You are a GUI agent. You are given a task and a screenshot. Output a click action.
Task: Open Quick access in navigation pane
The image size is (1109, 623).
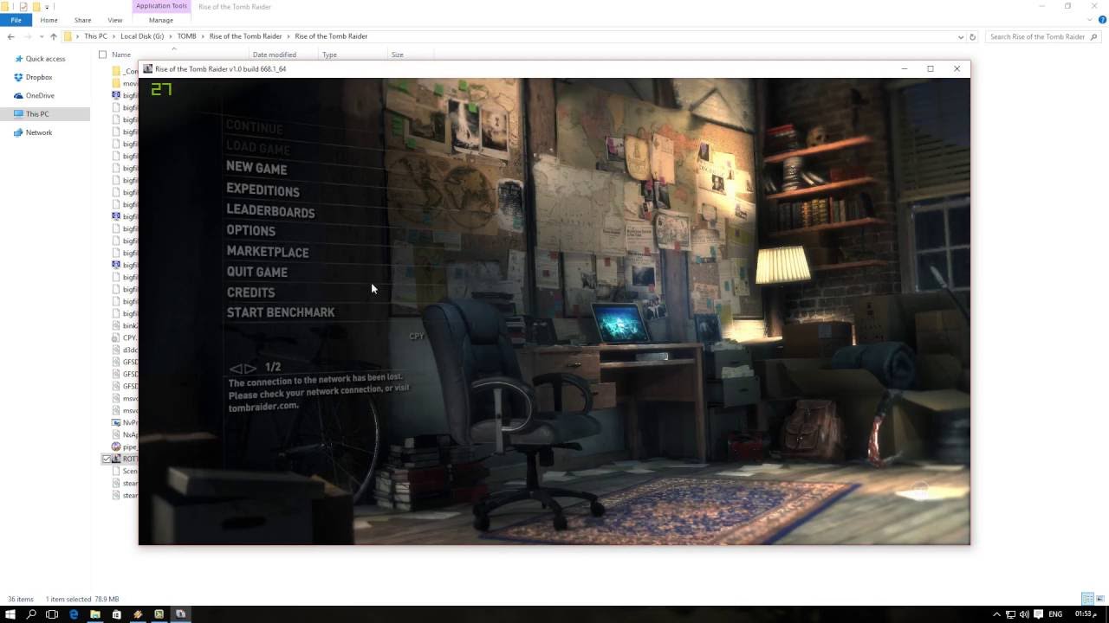click(x=45, y=59)
